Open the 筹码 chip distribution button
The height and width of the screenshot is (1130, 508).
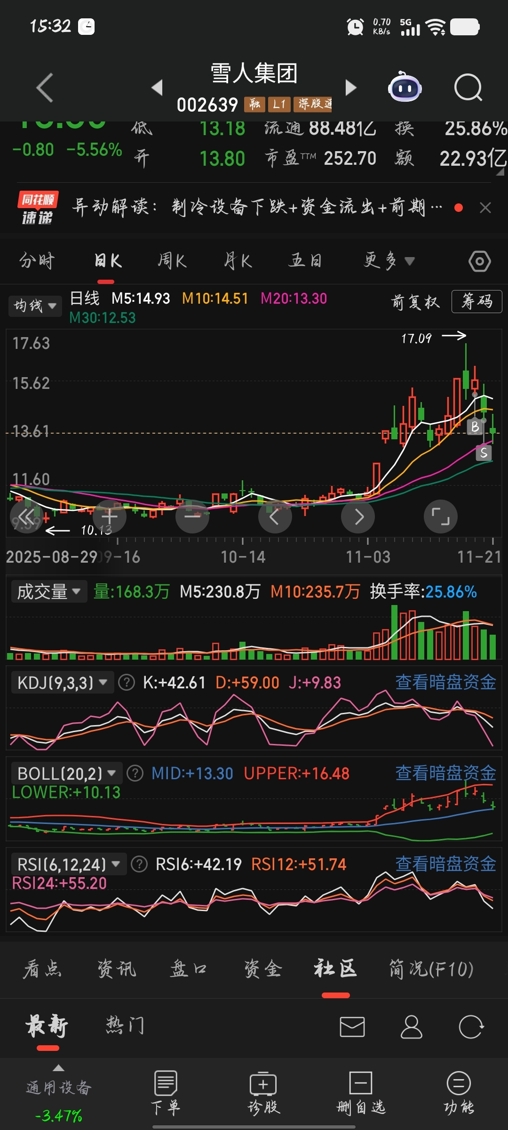coord(476,301)
